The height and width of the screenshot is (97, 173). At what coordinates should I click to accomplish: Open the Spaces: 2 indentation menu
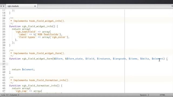(144, 95)
